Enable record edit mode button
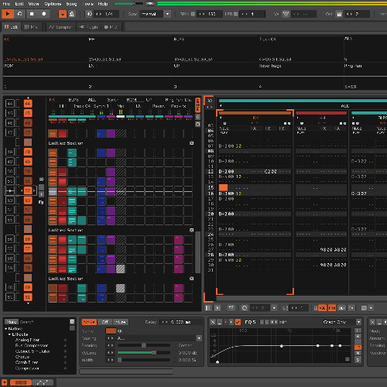The height and width of the screenshot is (387, 387). pyautogui.click(x=44, y=14)
